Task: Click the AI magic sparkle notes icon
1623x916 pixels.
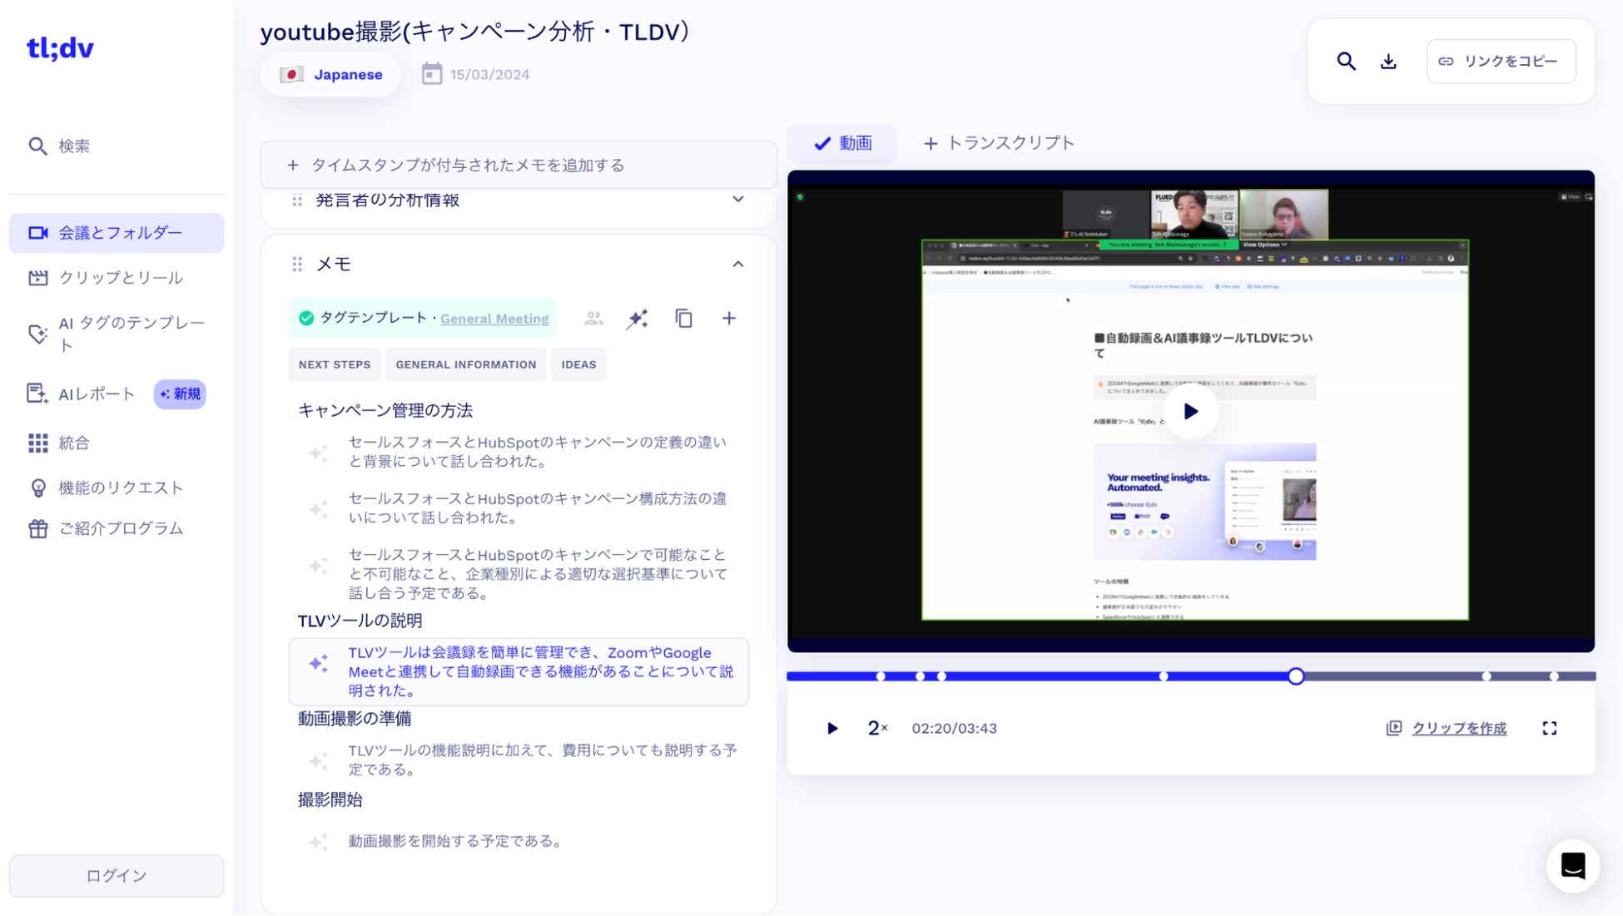Action: (x=638, y=319)
